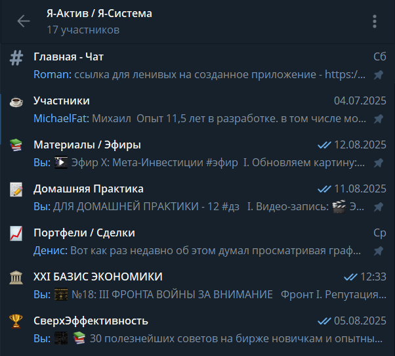
Task: Open the Материалы / Эфиры topic
Action: point(197,154)
